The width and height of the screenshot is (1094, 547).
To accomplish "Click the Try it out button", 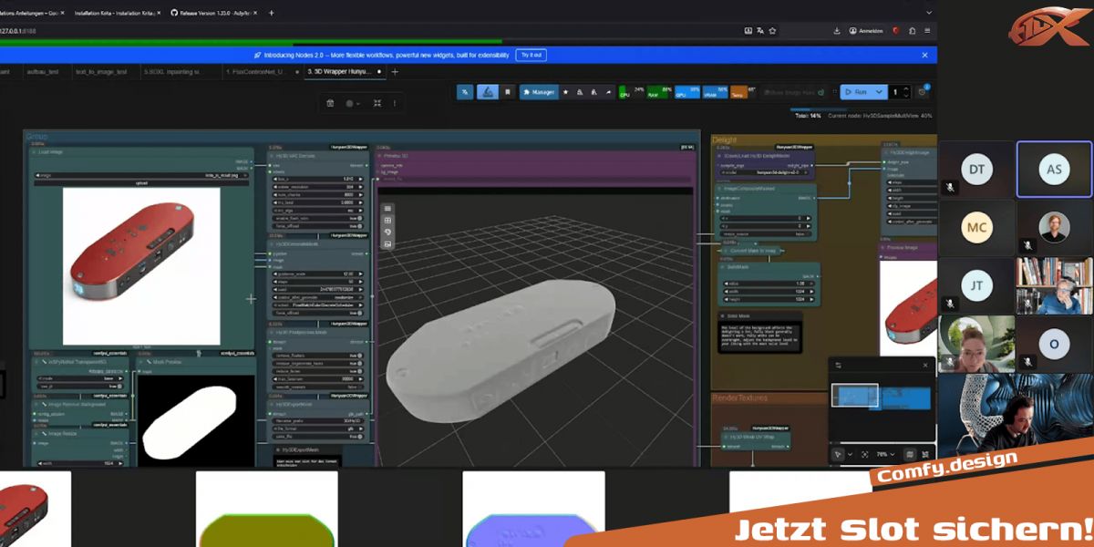I will tap(531, 55).
